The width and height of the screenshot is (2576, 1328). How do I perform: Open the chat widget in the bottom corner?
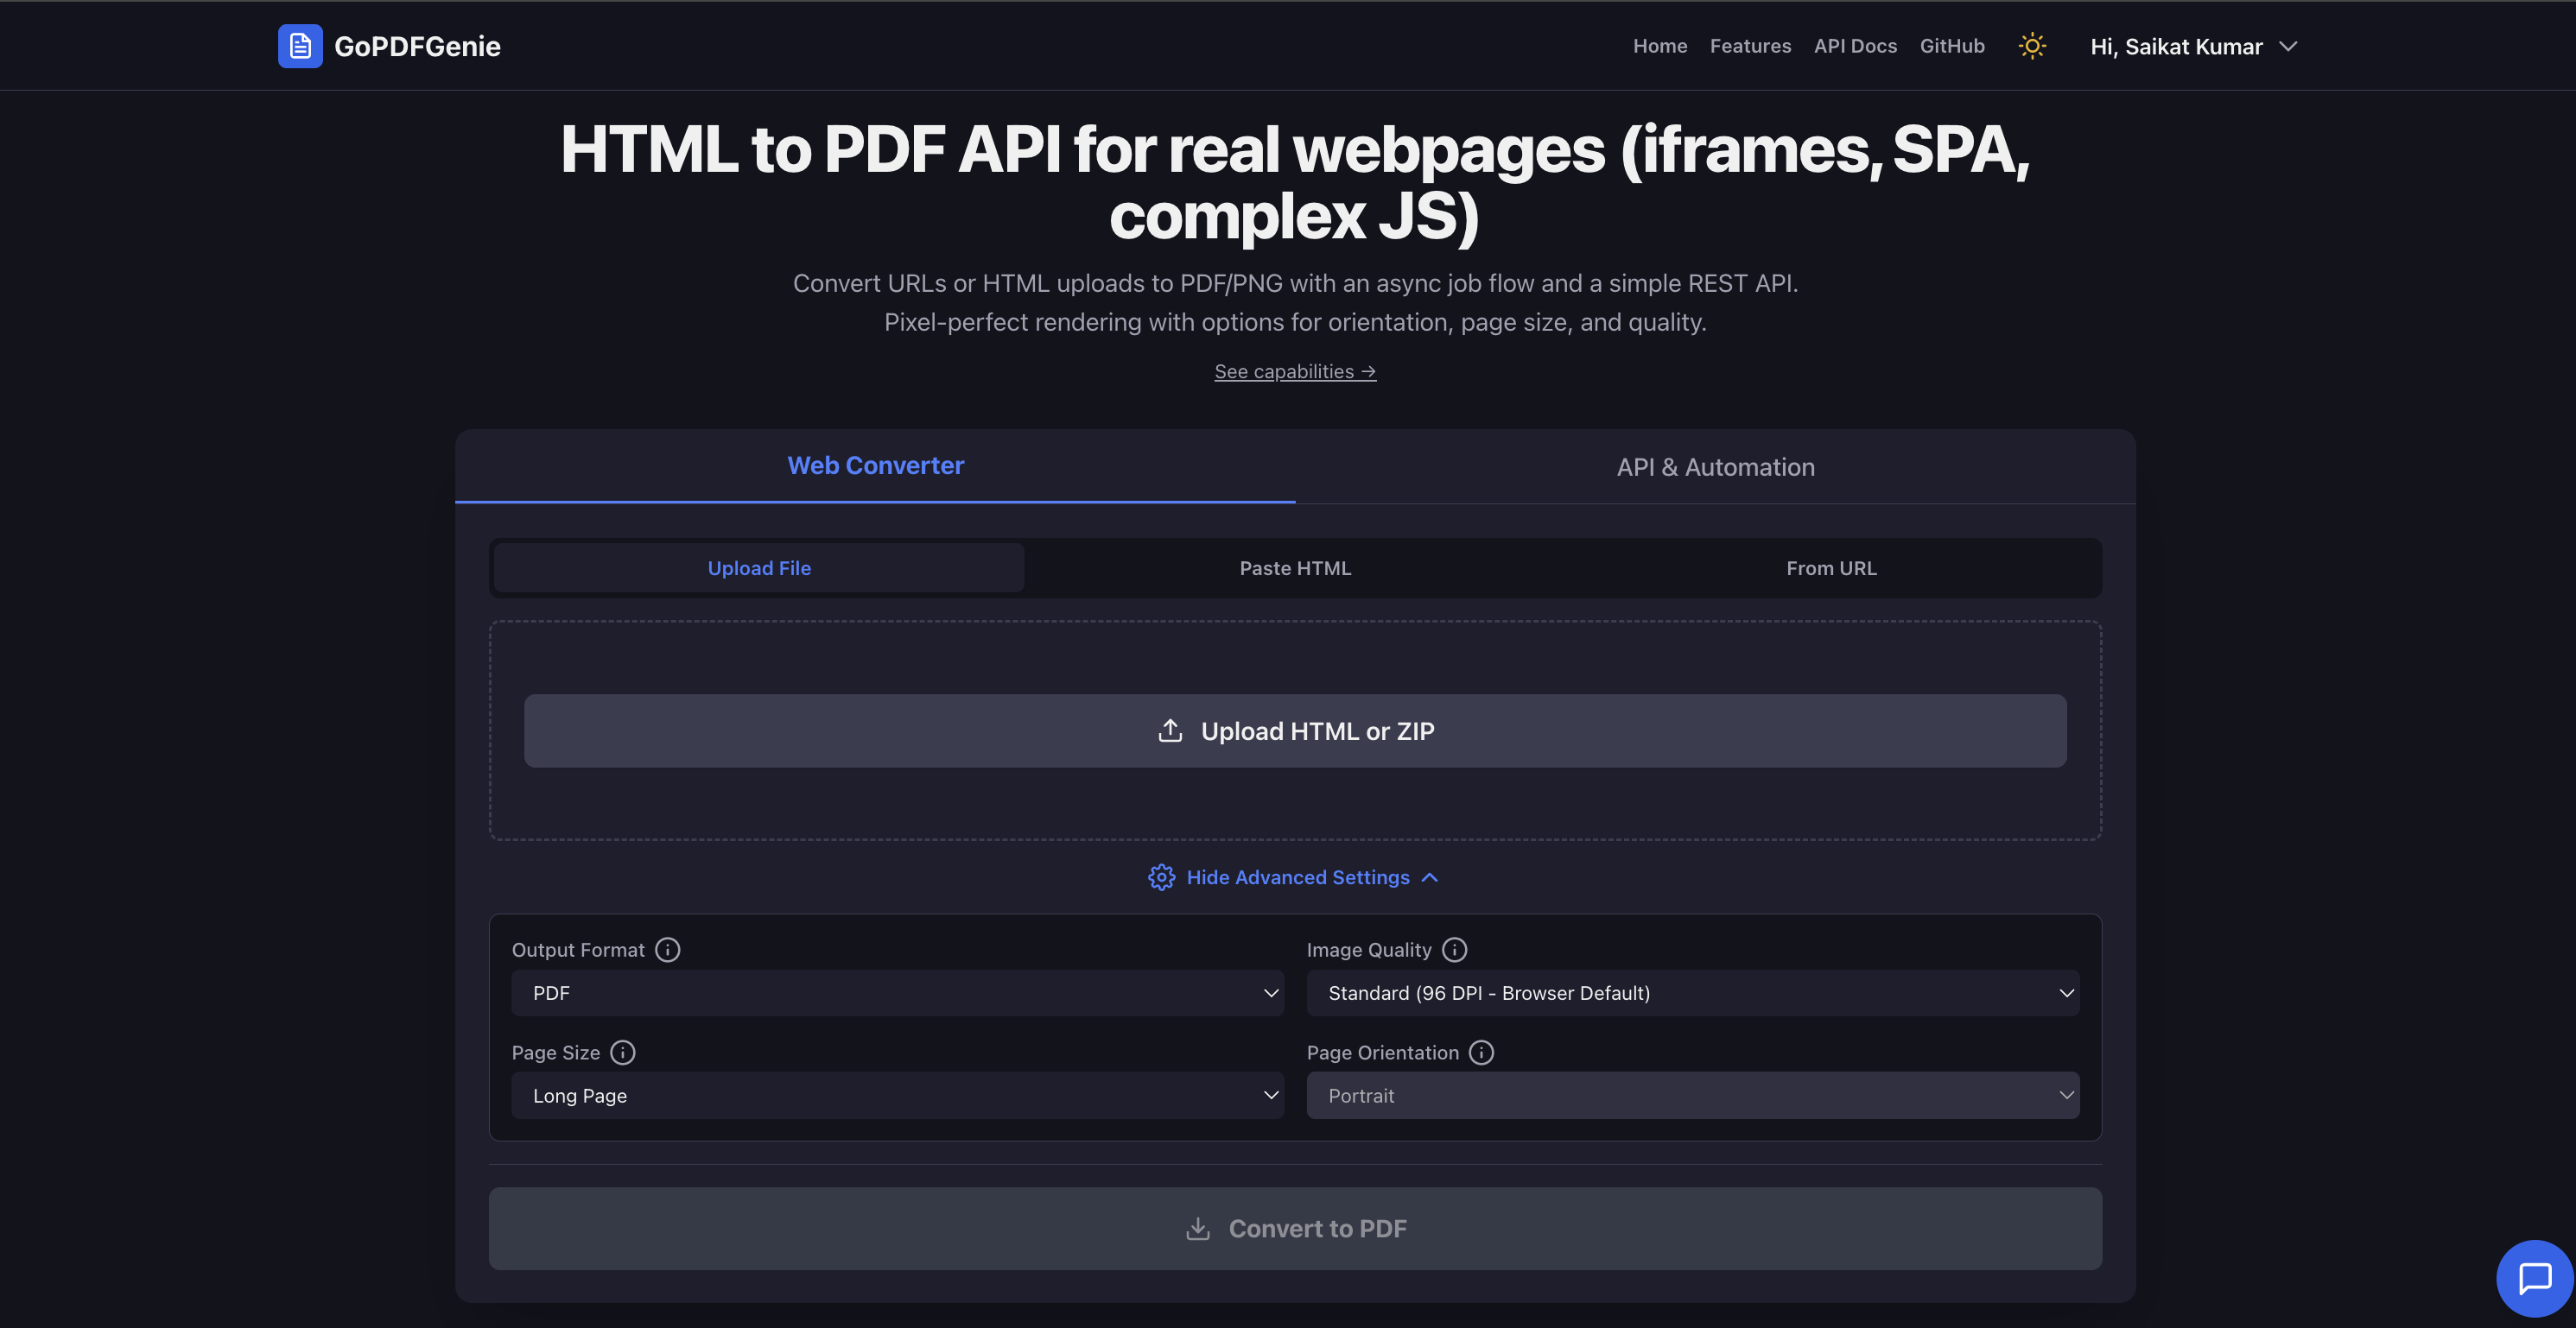2536,1279
